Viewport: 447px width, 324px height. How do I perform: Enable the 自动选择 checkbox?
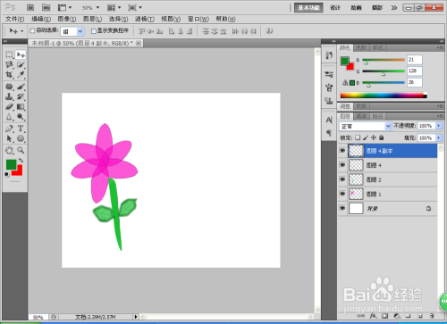point(32,30)
